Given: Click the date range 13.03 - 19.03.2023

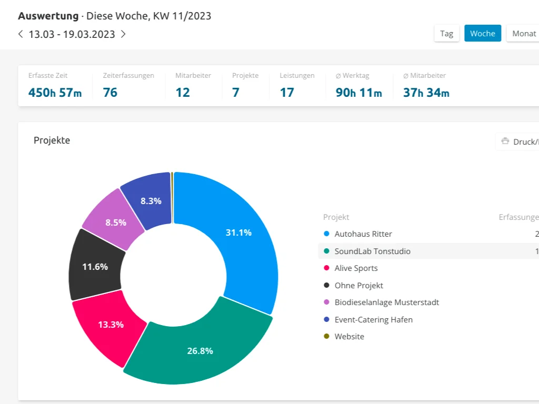Looking at the screenshot, I should point(72,34).
